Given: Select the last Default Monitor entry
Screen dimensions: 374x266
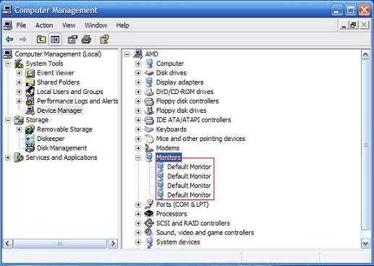Looking at the screenshot, I should click(x=189, y=195).
